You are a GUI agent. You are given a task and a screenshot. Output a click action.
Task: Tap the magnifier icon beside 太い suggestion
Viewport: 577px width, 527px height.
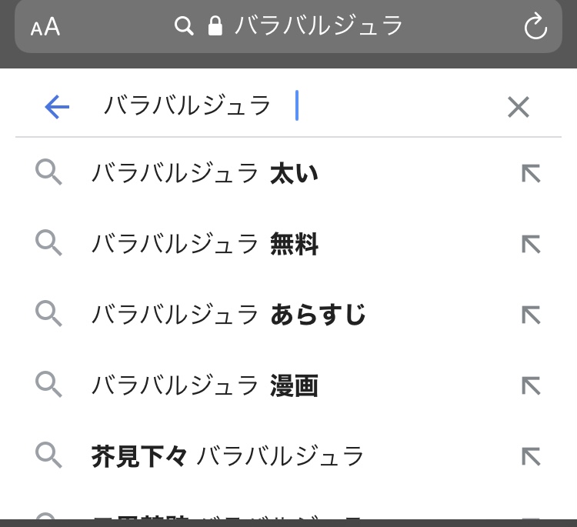pos(48,172)
